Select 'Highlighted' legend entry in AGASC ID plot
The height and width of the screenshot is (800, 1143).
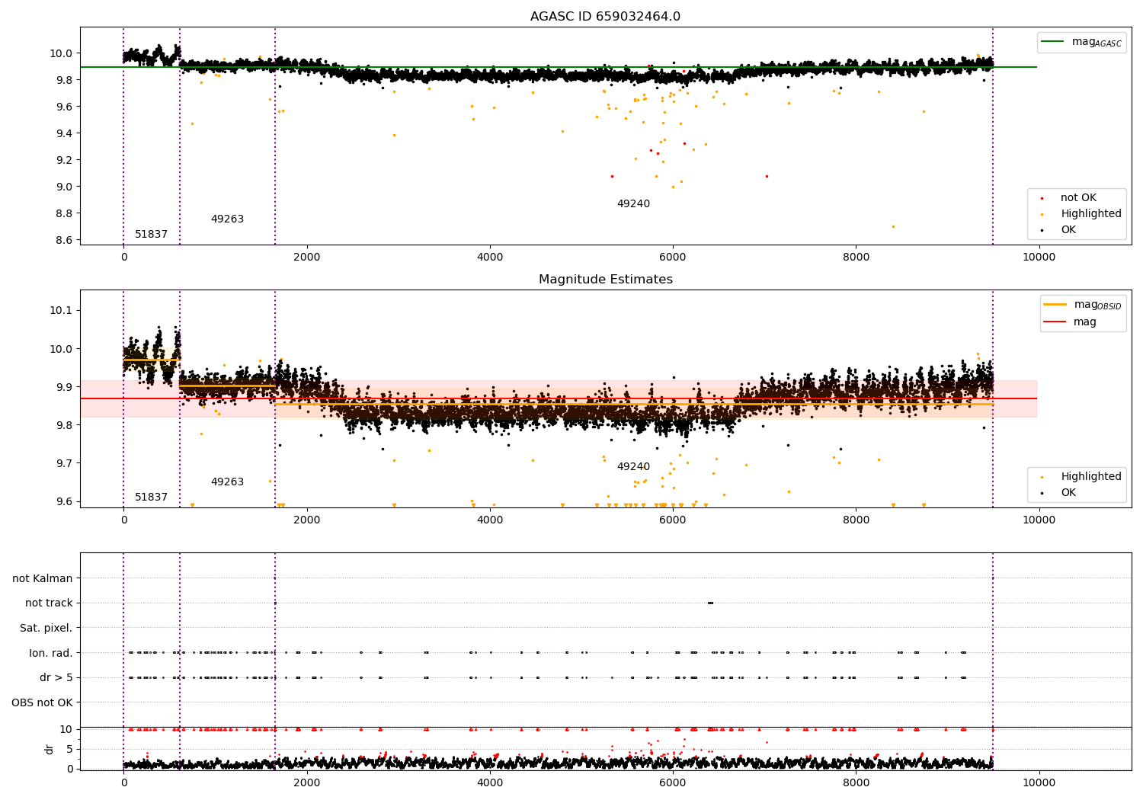coord(1091,214)
